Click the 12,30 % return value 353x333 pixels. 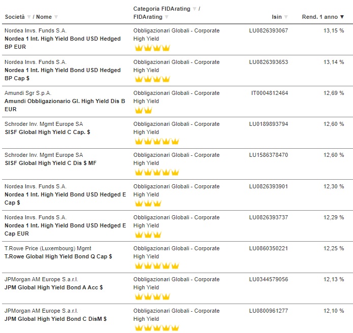click(334, 186)
